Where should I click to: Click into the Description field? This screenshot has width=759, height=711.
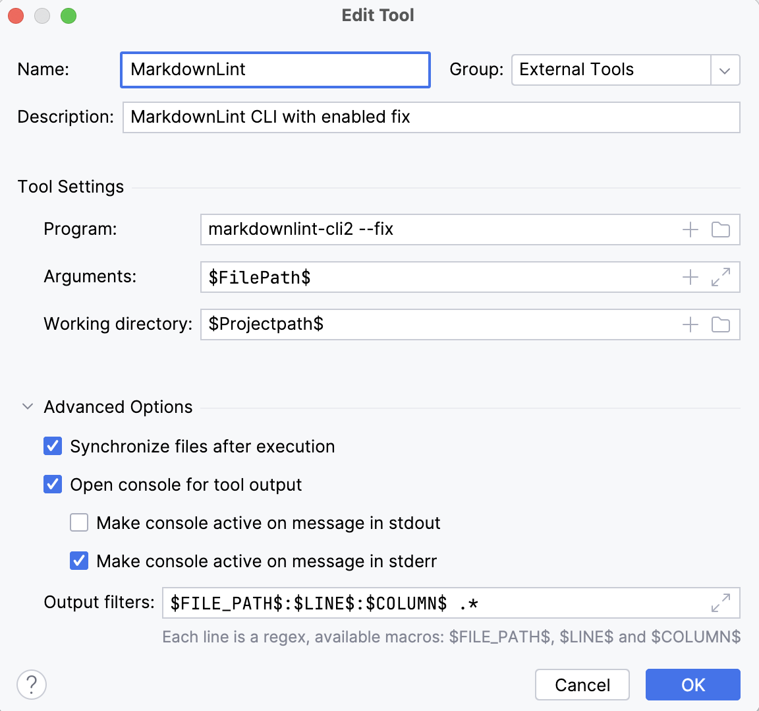[431, 117]
